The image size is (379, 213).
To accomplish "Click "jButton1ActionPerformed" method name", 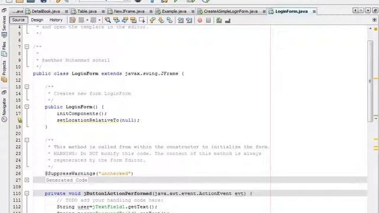I will click(118, 193).
